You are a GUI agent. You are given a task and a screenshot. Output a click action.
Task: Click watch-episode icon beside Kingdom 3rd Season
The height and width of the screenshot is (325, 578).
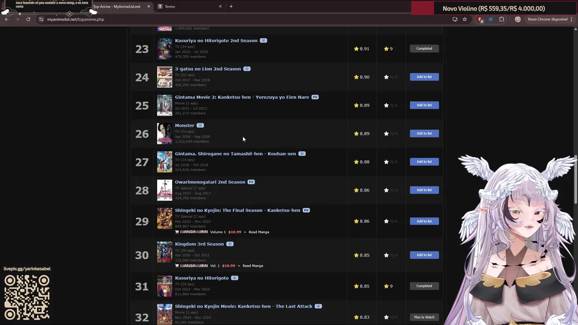coord(230,244)
